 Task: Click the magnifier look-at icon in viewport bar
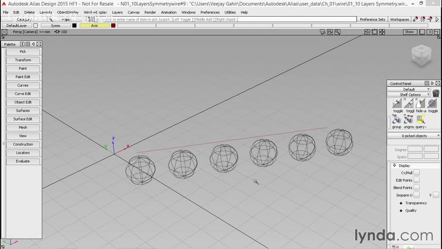(337, 32)
